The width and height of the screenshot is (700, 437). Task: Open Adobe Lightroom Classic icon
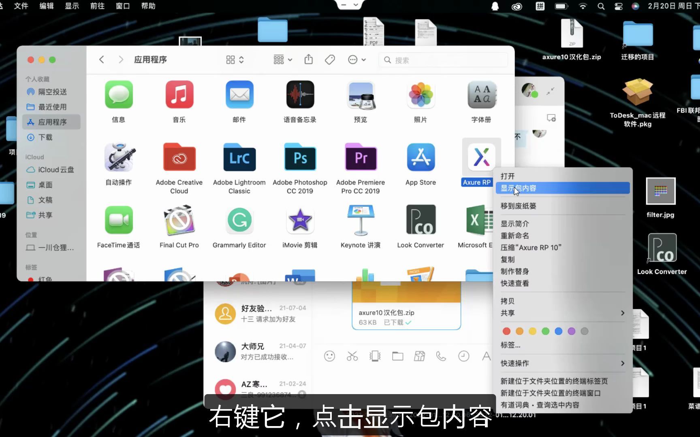click(239, 157)
